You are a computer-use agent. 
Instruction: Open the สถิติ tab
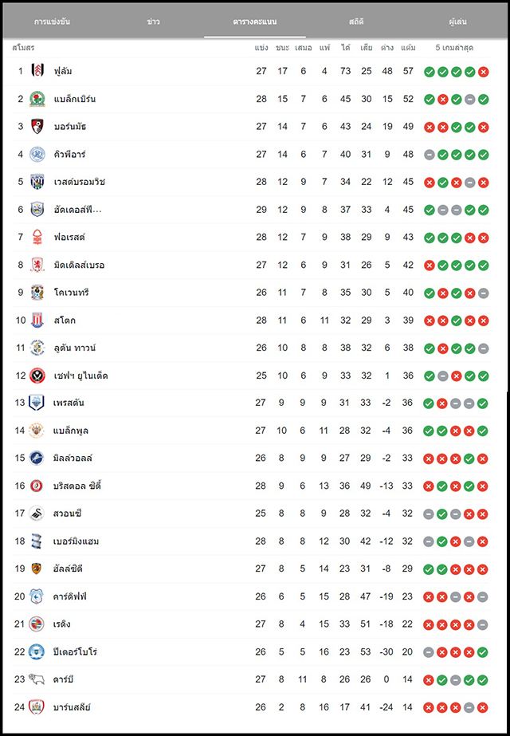coord(356,22)
